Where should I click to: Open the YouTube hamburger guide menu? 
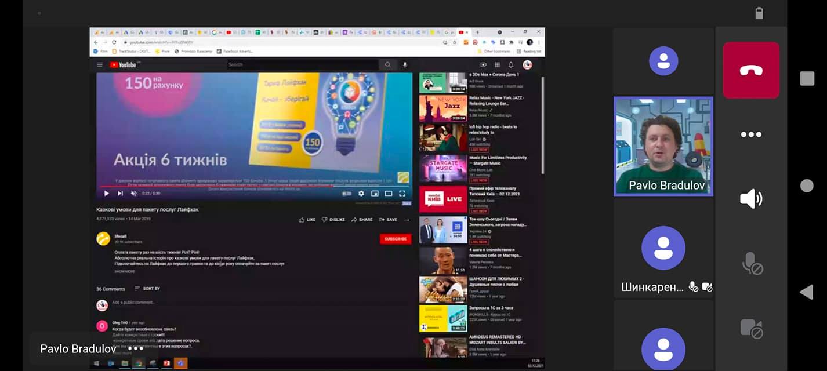click(x=100, y=65)
